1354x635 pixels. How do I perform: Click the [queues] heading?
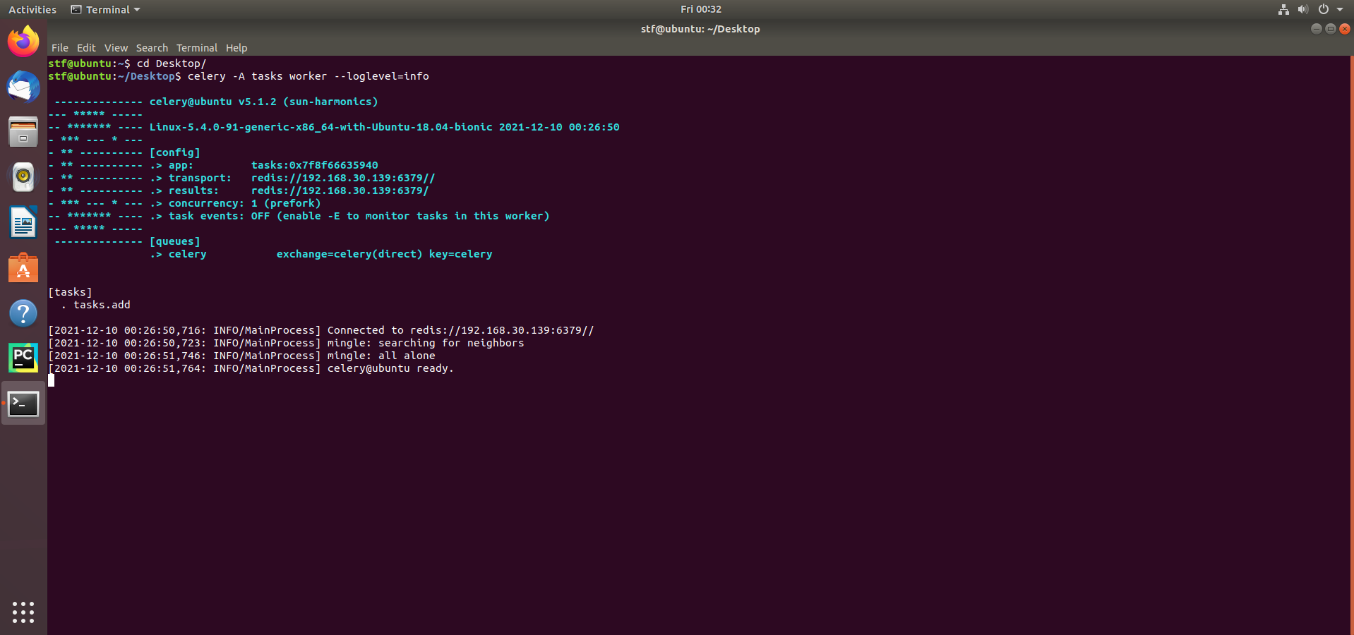coord(174,241)
